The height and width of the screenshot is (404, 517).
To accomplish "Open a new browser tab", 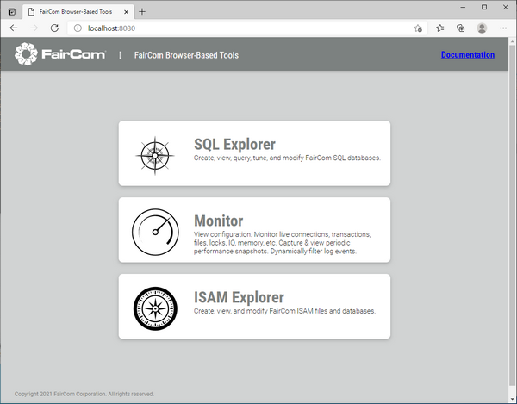I will (x=142, y=10).
